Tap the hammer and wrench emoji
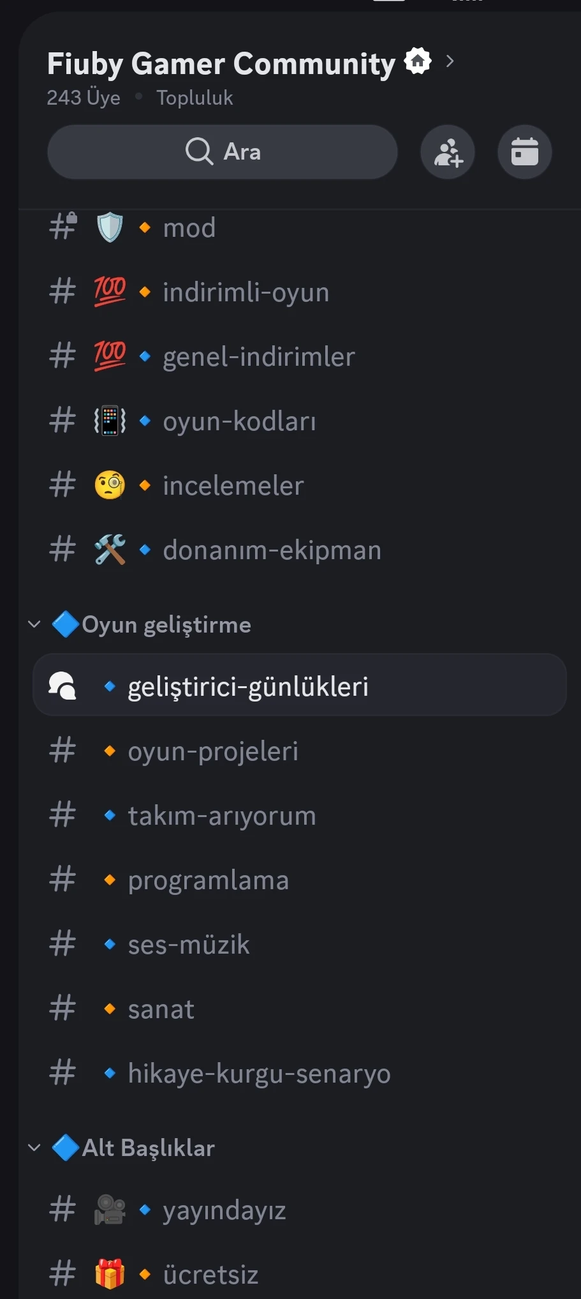The width and height of the screenshot is (581, 1299). (x=110, y=550)
